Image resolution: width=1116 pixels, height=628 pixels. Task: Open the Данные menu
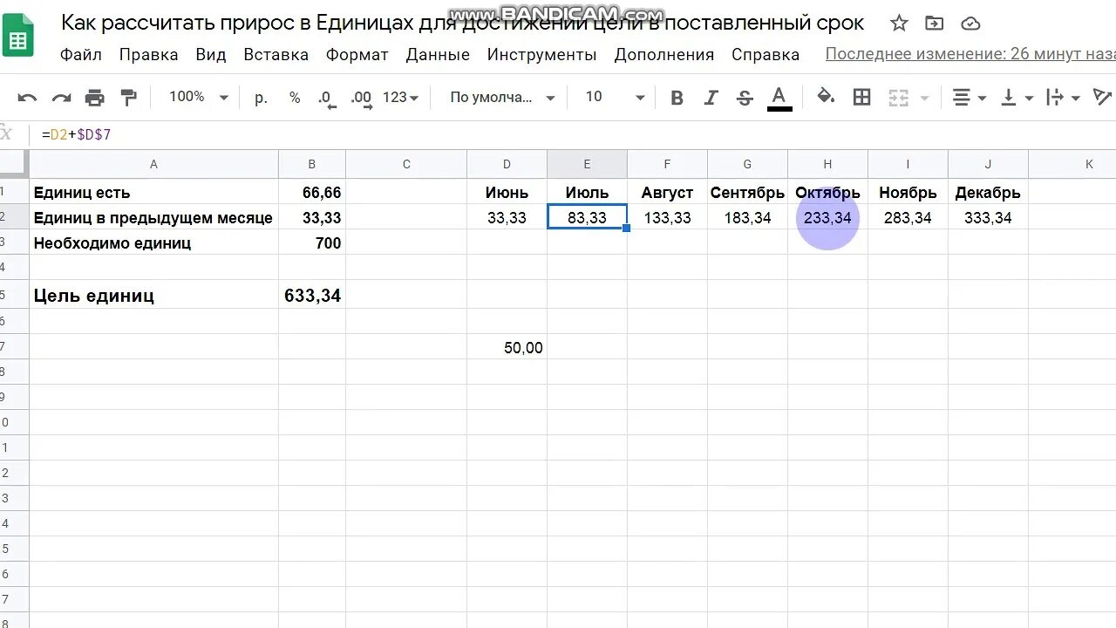438,55
